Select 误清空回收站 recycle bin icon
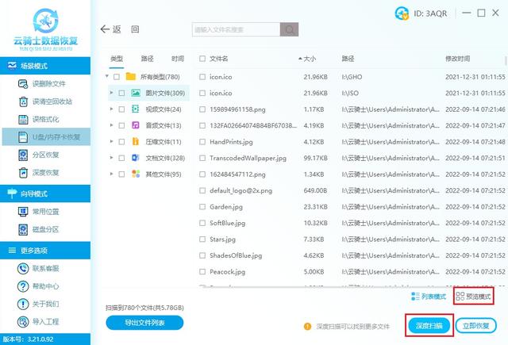The height and width of the screenshot is (345, 508). (23, 102)
